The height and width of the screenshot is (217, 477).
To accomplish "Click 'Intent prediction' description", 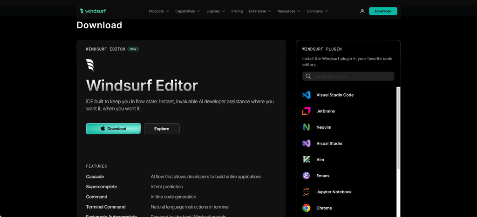I will tap(167, 187).
